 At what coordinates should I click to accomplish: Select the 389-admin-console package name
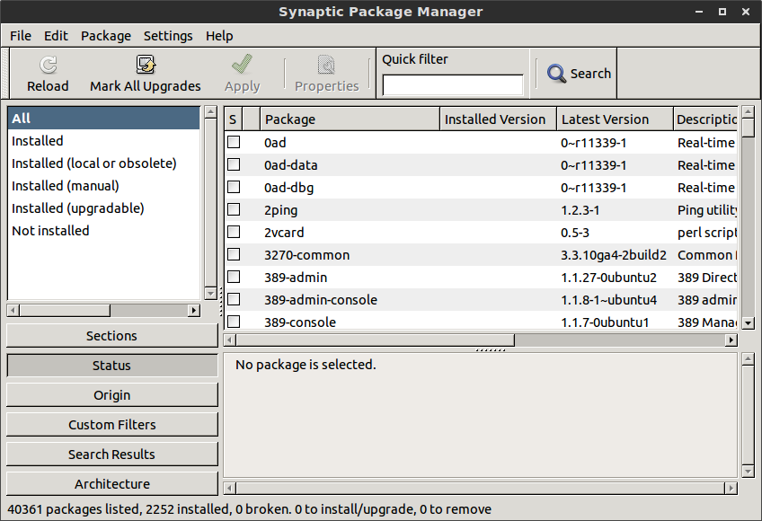pyautogui.click(x=320, y=300)
